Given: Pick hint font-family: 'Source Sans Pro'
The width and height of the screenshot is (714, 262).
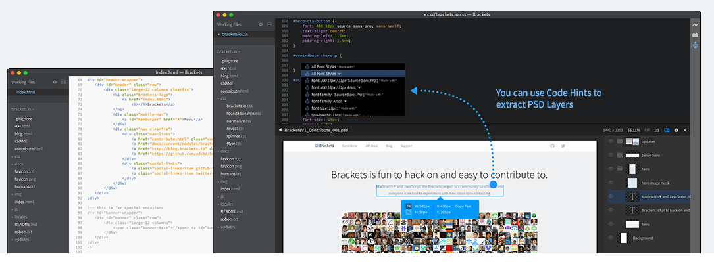Looking at the screenshot, I should click(x=353, y=95).
